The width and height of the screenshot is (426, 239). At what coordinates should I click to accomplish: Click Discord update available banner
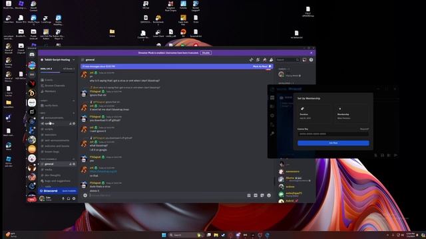pyautogui.click(x=58, y=191)
